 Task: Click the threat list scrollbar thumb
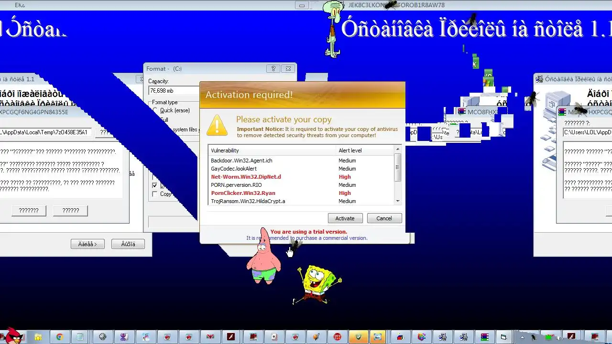point(397,168)
